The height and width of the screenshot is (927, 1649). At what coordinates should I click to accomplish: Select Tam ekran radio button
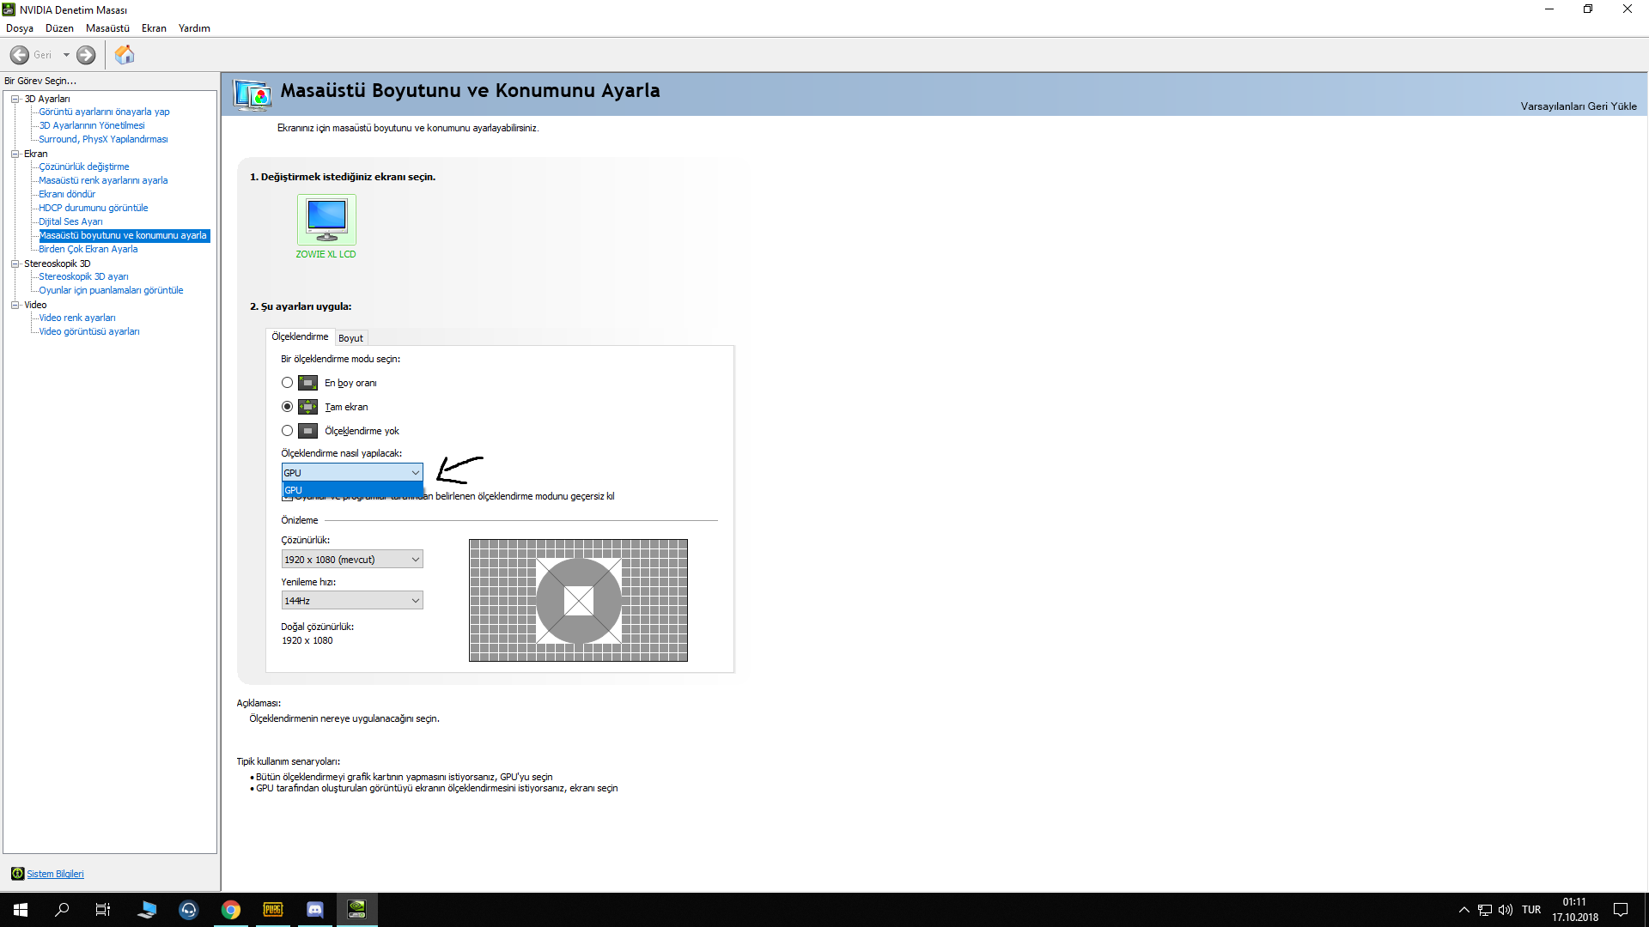(x=287, y=407)
